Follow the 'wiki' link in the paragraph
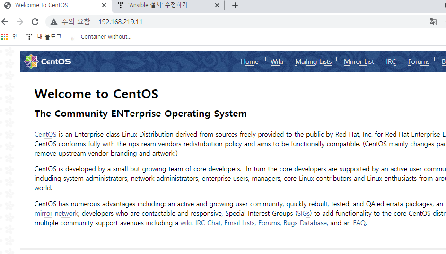The image size is (446, 254). click(x=186, y=223)
